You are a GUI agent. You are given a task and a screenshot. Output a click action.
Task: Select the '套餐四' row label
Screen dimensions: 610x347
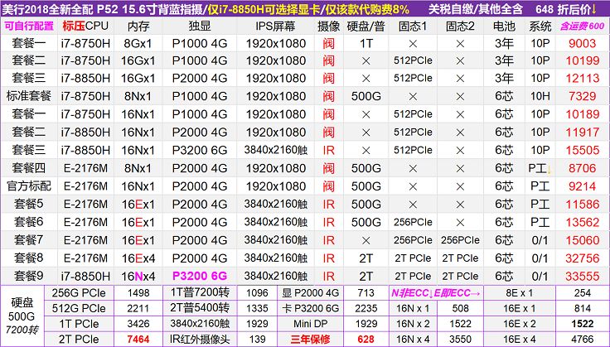pyautogui.click(x=29, y=168)
